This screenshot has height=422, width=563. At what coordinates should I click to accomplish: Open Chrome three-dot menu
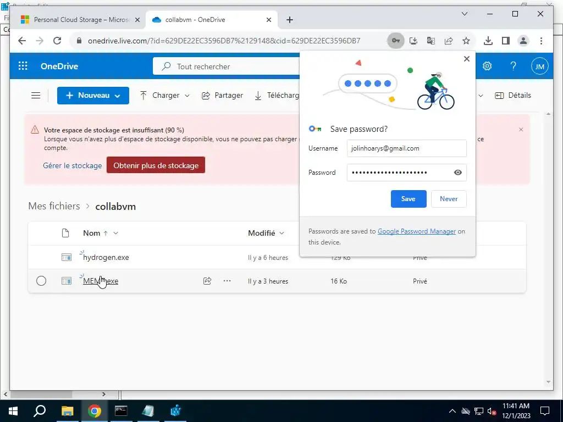[541, 41]
